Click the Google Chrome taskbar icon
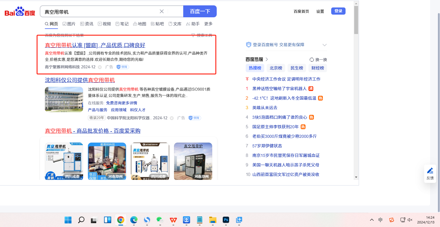This screenshot has height=227, width=440. click(121, 220)
